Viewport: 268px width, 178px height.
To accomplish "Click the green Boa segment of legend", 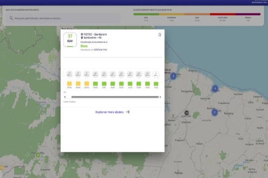I will click(x=146, y=14).
